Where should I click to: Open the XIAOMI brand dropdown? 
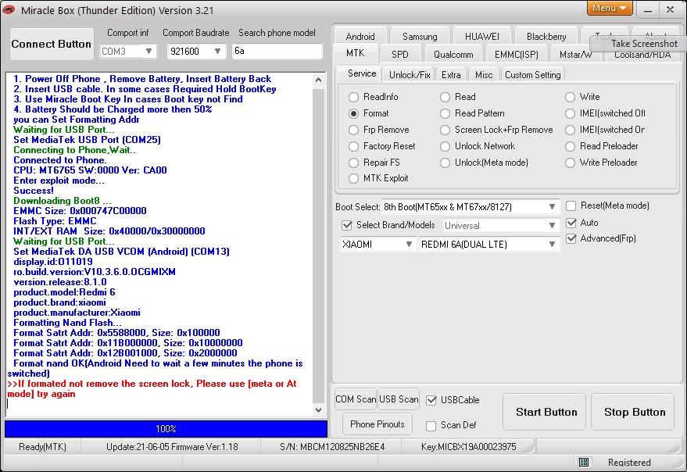click(377, 245)
